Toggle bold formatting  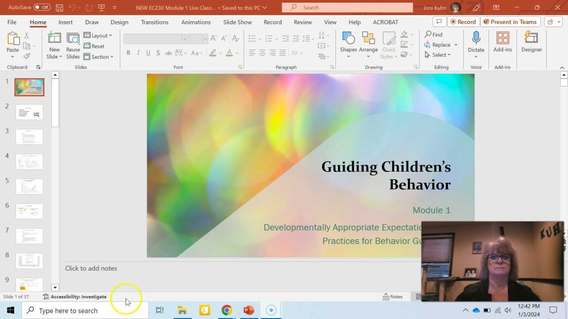pos(128,53)
